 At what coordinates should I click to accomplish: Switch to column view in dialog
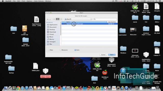click(x=61, y=19)
